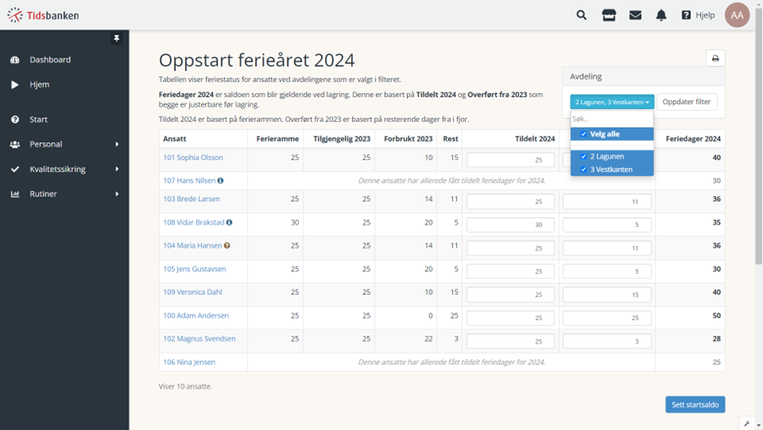Open the messages envelope icon
Image resolution: width=763 pixels, height=430 pixels.
coord(635,15)
